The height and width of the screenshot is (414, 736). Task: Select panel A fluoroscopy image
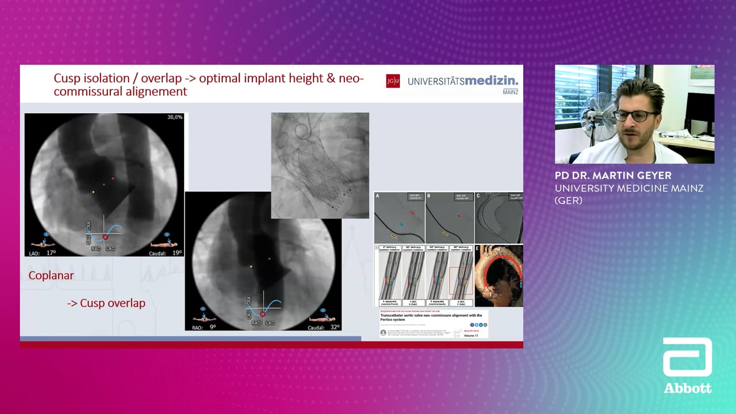click(x=399, y=217)
